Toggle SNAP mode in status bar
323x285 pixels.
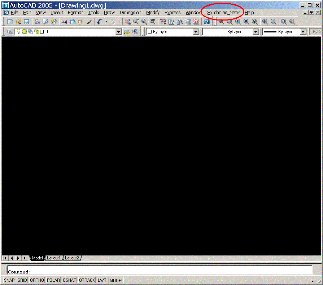9,280
